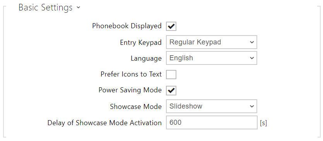
Task: Open the Entry Keypad dropdown showing Regular Keypad
Action: (212, 42)
